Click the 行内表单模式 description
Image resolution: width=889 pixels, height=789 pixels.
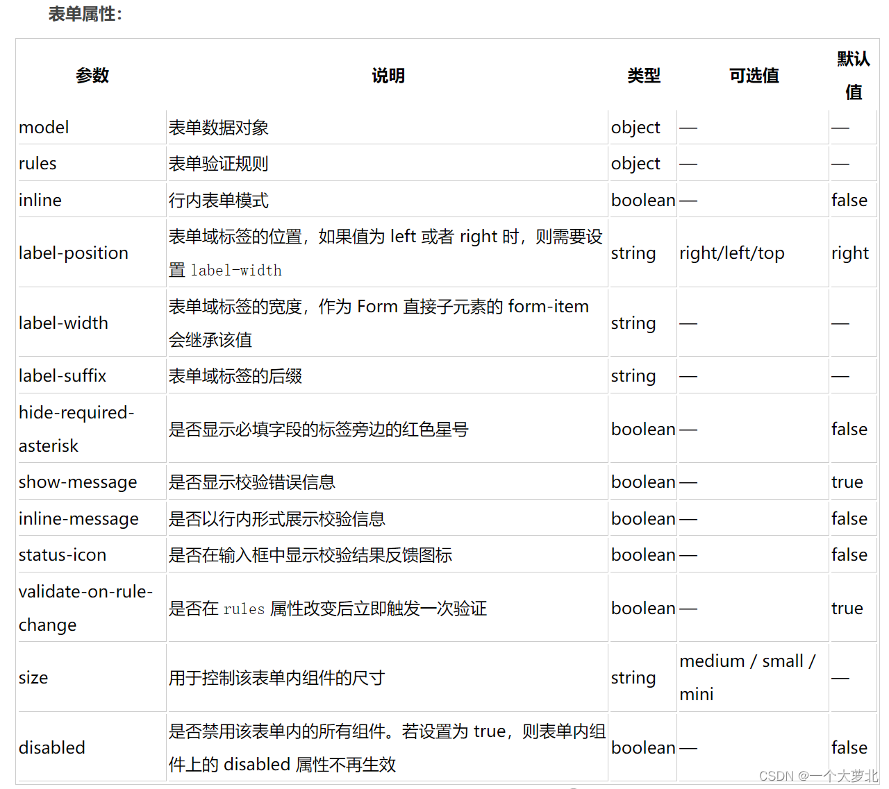[219, 201]
